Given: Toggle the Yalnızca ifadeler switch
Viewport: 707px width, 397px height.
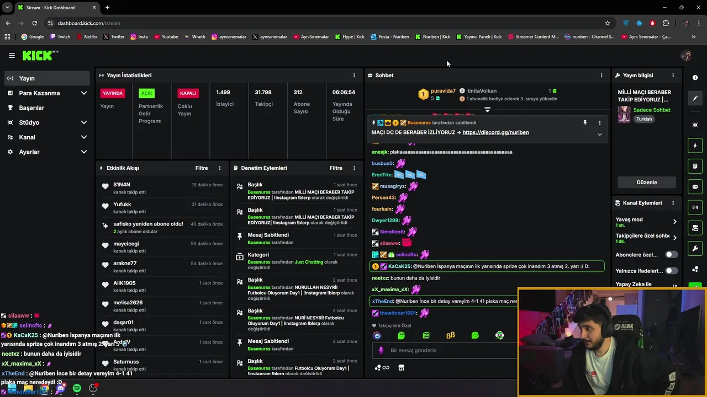Looking at the screenshot, I should coord(671,271).
